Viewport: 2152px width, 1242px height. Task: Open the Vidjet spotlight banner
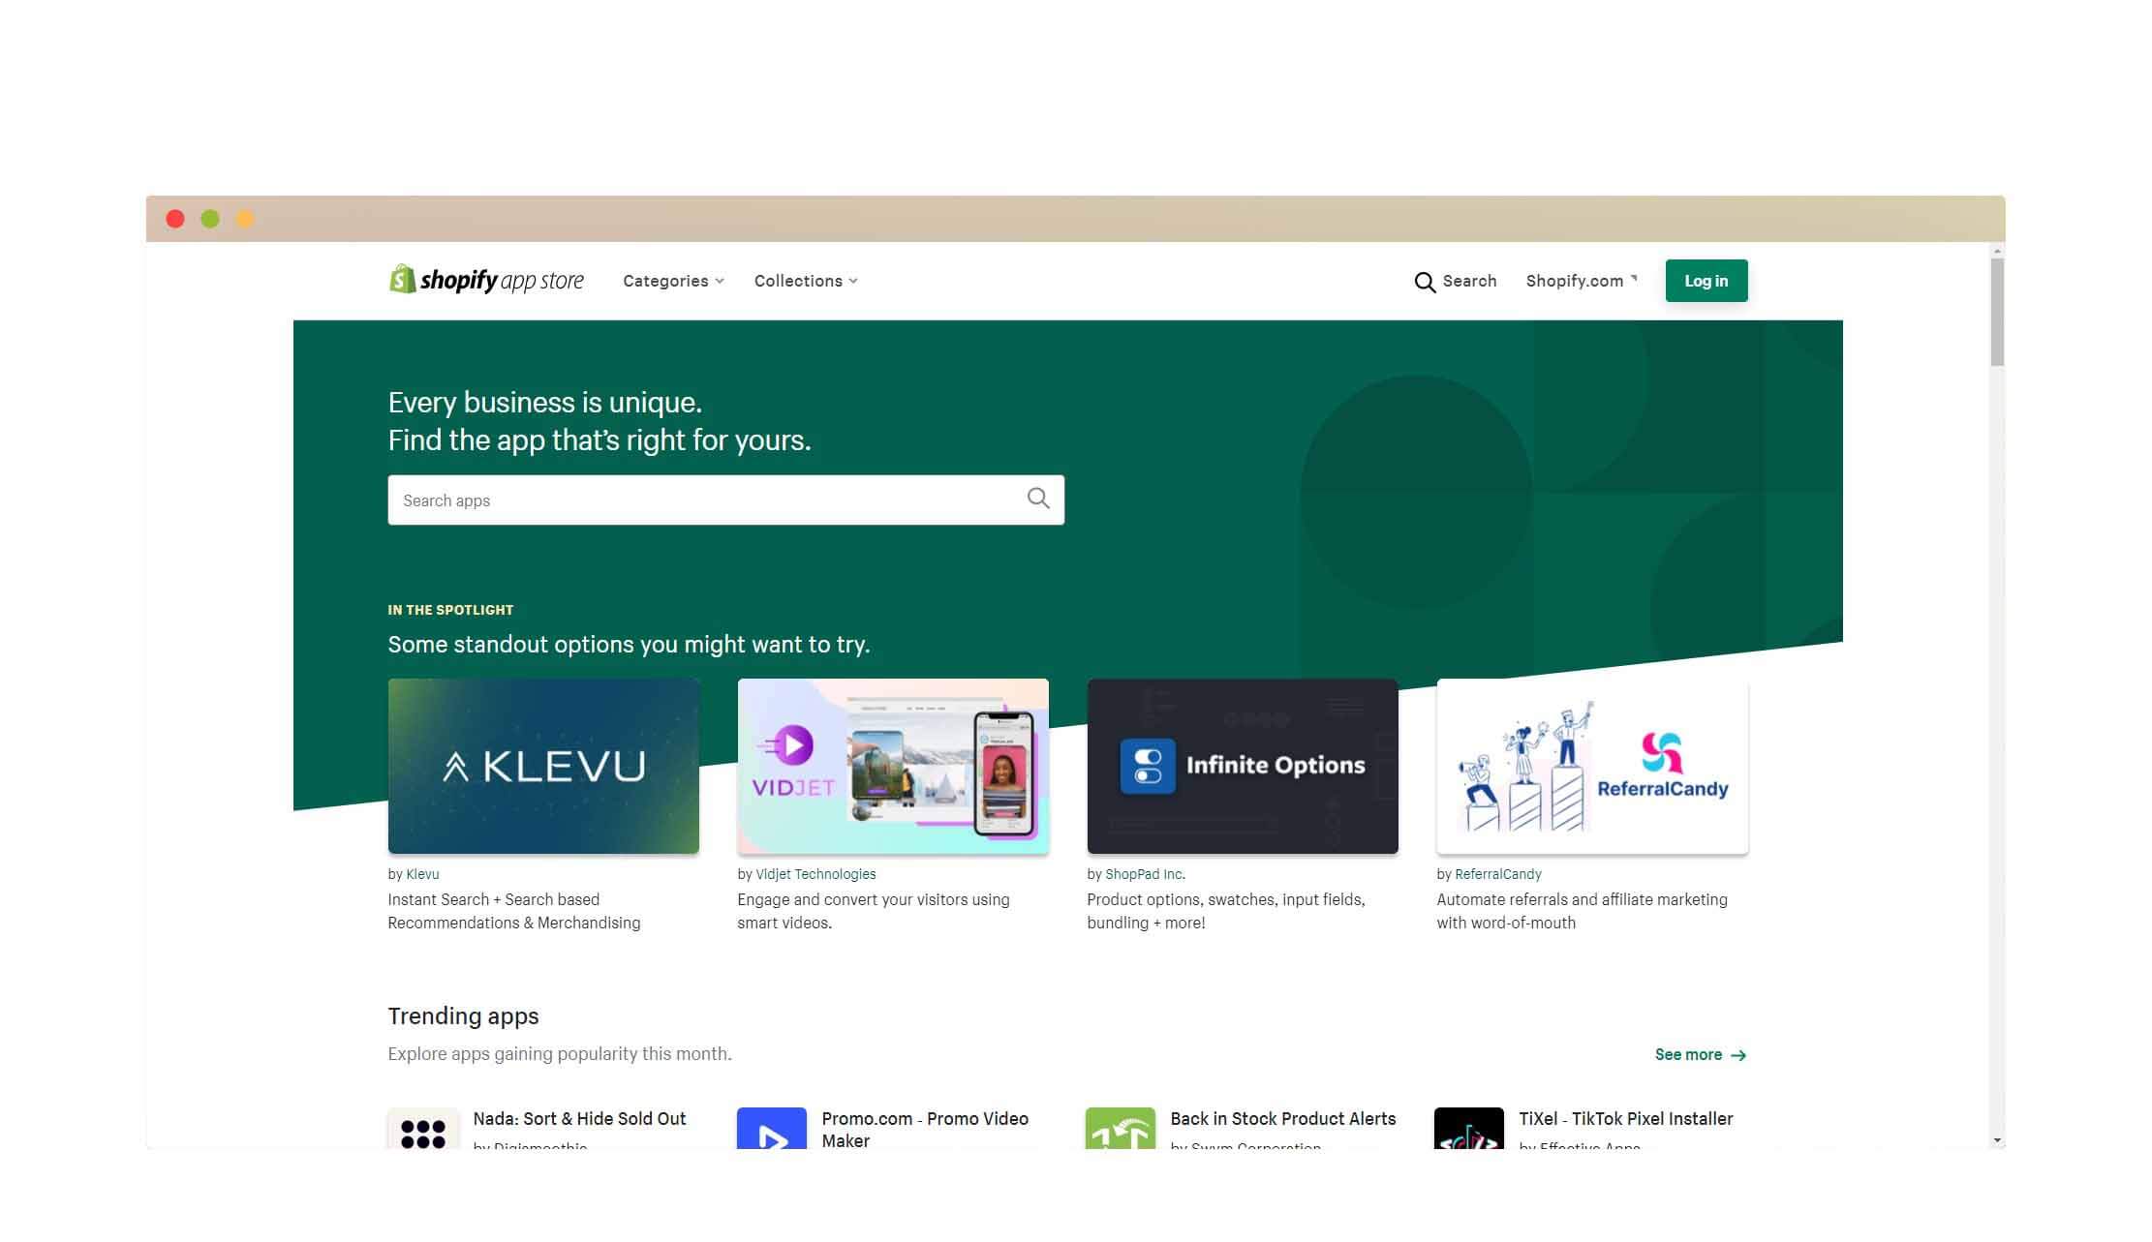pos(893,766)
